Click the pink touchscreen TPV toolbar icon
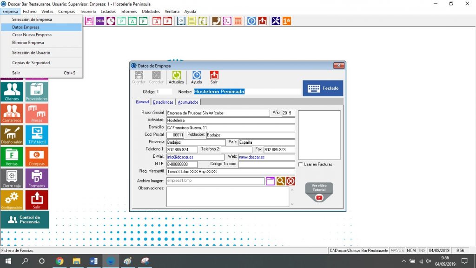476x268 pixels. pyautogui.click(x=89, y=21)
